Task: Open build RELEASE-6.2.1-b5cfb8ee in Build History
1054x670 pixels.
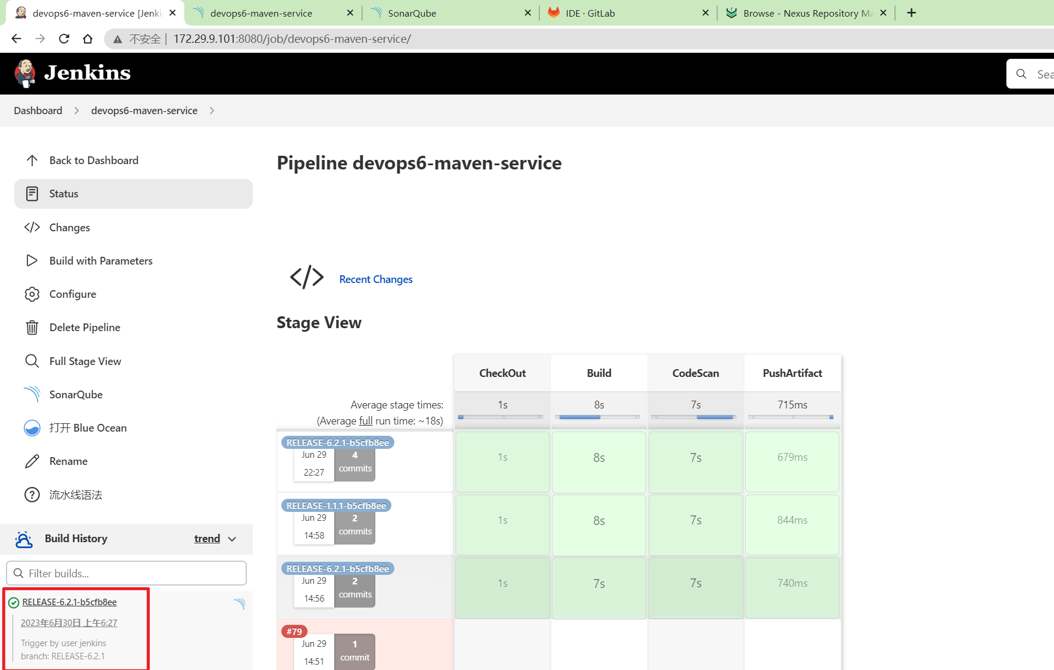Action: pos(70,602)
